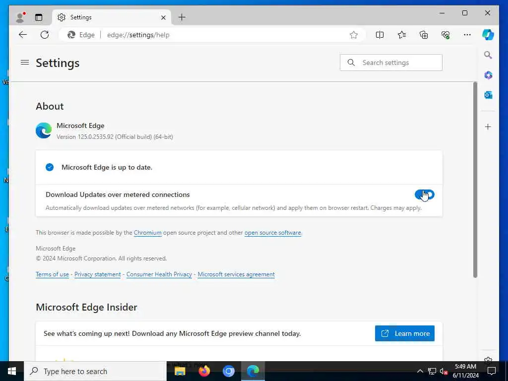Open sidebar search icon
Viewport: 508px width, 381px height.
tap(488, 55)
